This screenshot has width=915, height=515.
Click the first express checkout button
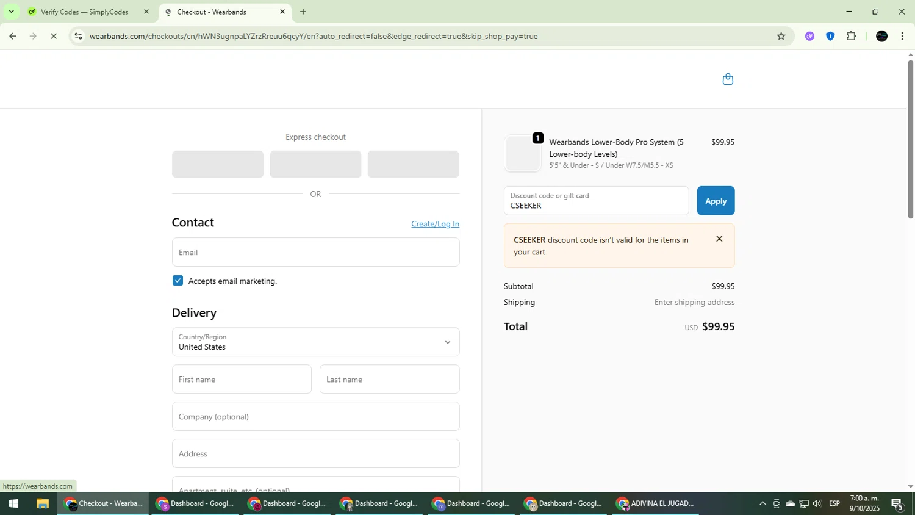pyautogui.click(x=218, y=164)
